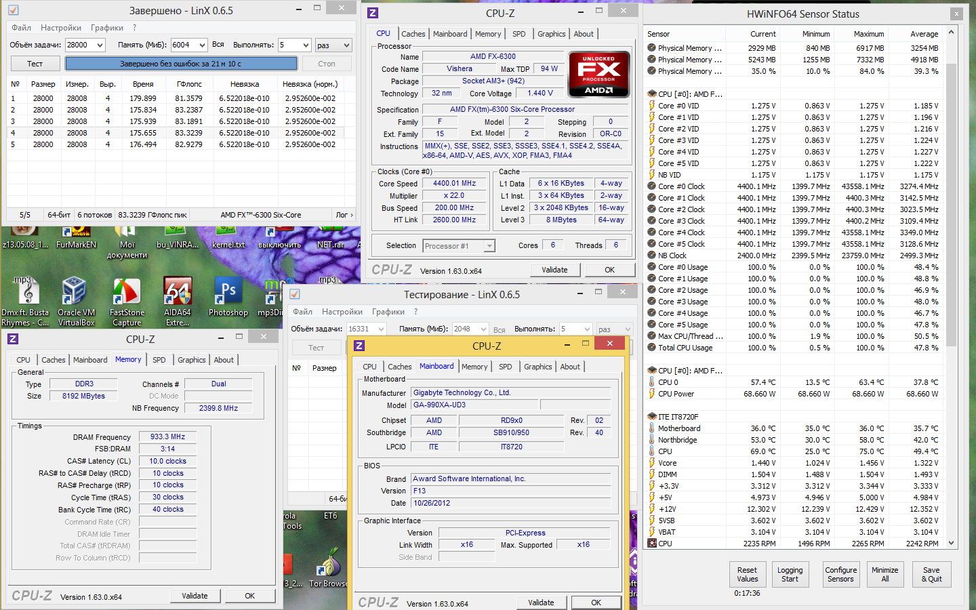The image size is (976, 610).
Task: Click the 'Northbridge' sensor label in HWiNFO64
Action: (x=677, y=440)
